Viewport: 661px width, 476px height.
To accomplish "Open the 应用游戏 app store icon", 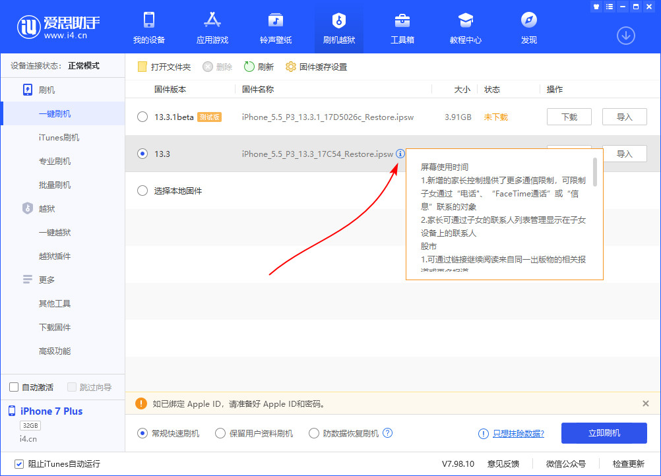I will [212, 20].
